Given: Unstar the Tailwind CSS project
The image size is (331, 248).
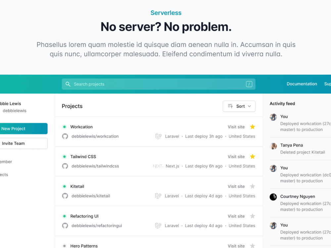Looking at the screenshot, I should point(253,156).
